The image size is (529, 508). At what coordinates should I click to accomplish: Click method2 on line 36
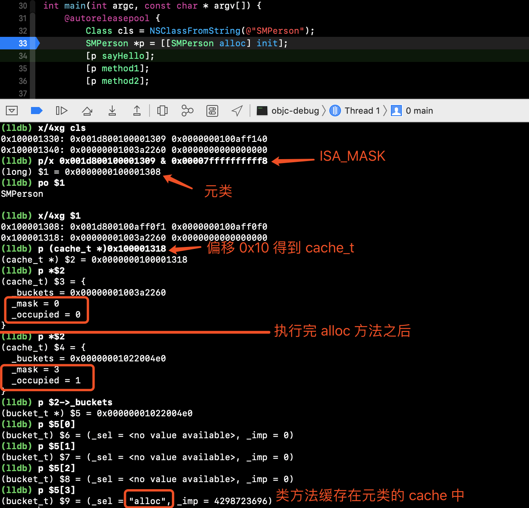120,81
